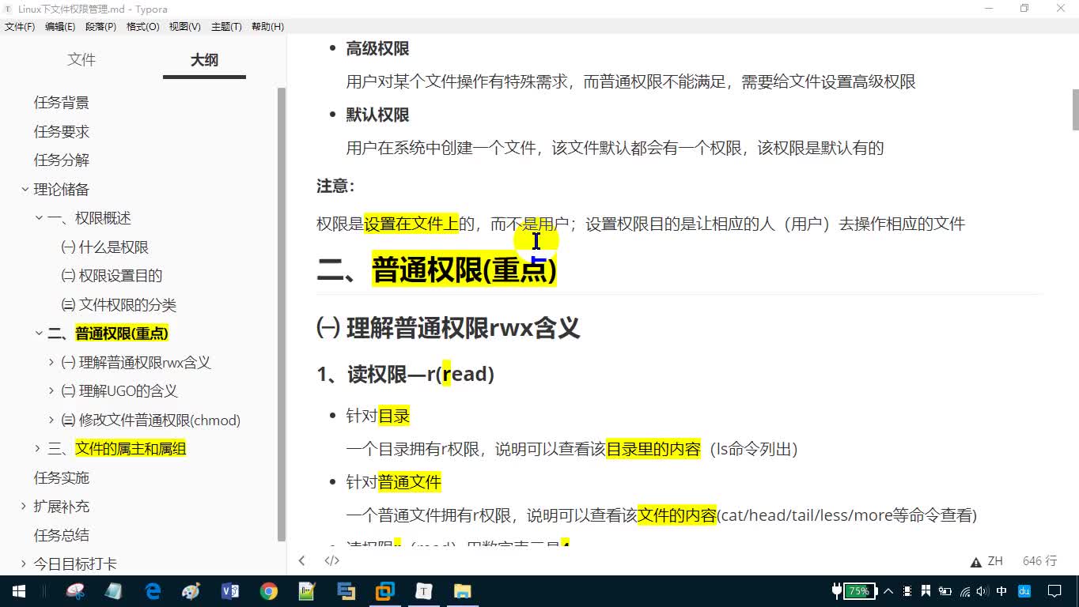Click the 注意: bold label

(x=335, y=187)
